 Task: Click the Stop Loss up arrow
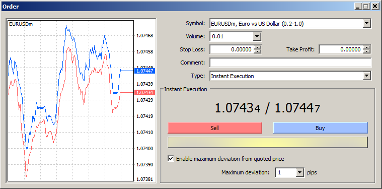click(x=257, y=48)
